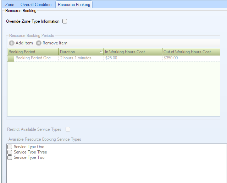227x183 pixels.
Task: Sort by Duration column header
Action: [x=78, y=52]
